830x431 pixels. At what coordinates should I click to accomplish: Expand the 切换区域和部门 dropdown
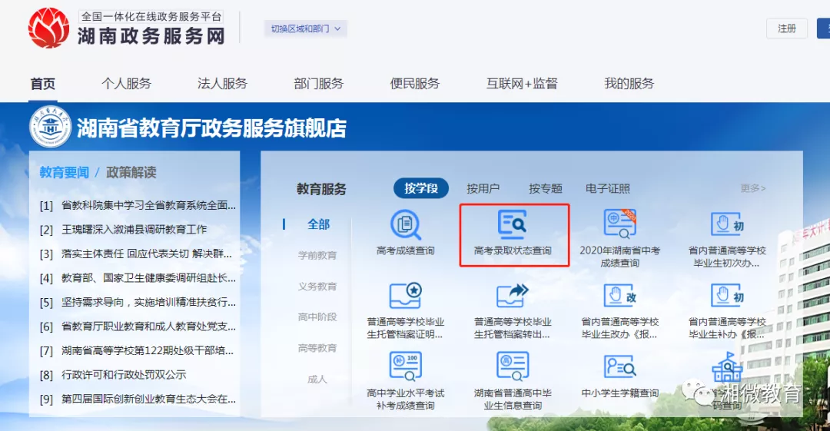click(306, 28)
